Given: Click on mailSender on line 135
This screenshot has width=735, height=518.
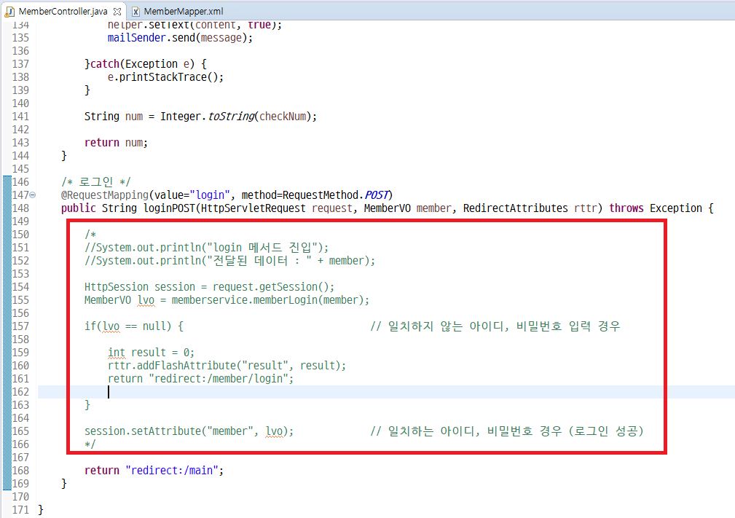Looking at the screenshot, I should 136,37.
